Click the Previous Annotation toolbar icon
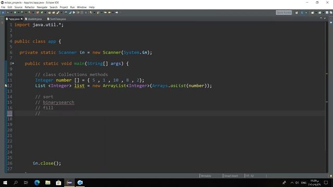333x187 pixels. (98, 12)
